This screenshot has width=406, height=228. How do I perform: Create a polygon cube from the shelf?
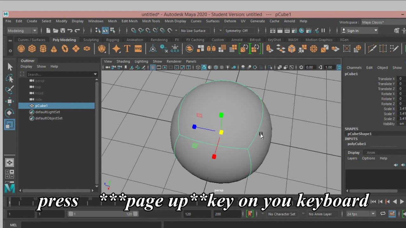[x=32, y=49]
